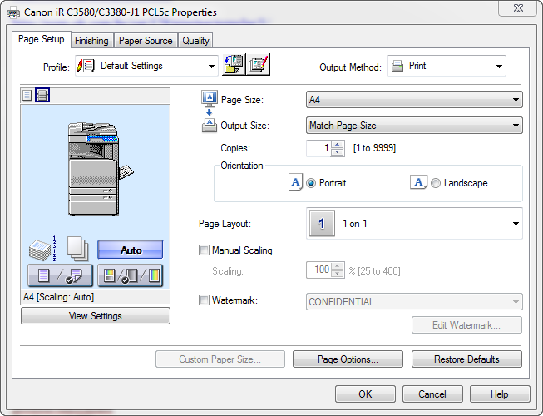The image size is (543, 416).
Task: Decrease Scaling percent with down arrow
Action: [338, 275]
